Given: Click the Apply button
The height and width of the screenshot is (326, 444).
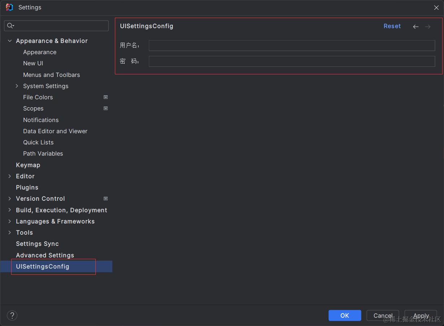Looking at the screenshot, I should [x=421, y=316].
